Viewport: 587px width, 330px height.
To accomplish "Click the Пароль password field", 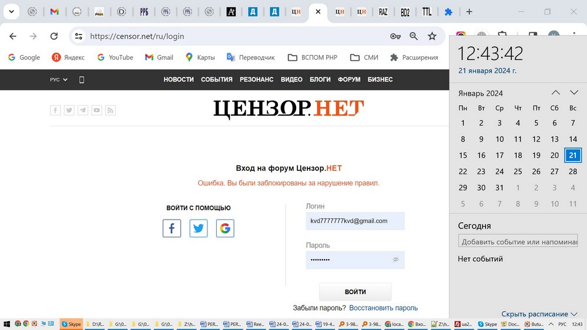I will [x=355, y=260].
